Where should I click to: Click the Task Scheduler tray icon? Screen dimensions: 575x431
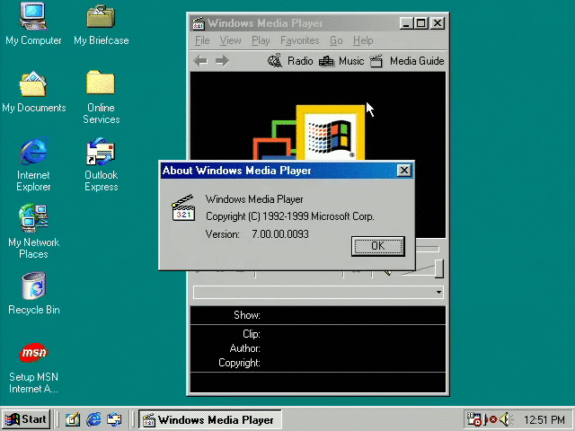(x=473, y=419)
